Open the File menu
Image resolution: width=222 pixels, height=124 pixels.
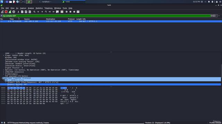pyautogui.click(x=2, y=8)
